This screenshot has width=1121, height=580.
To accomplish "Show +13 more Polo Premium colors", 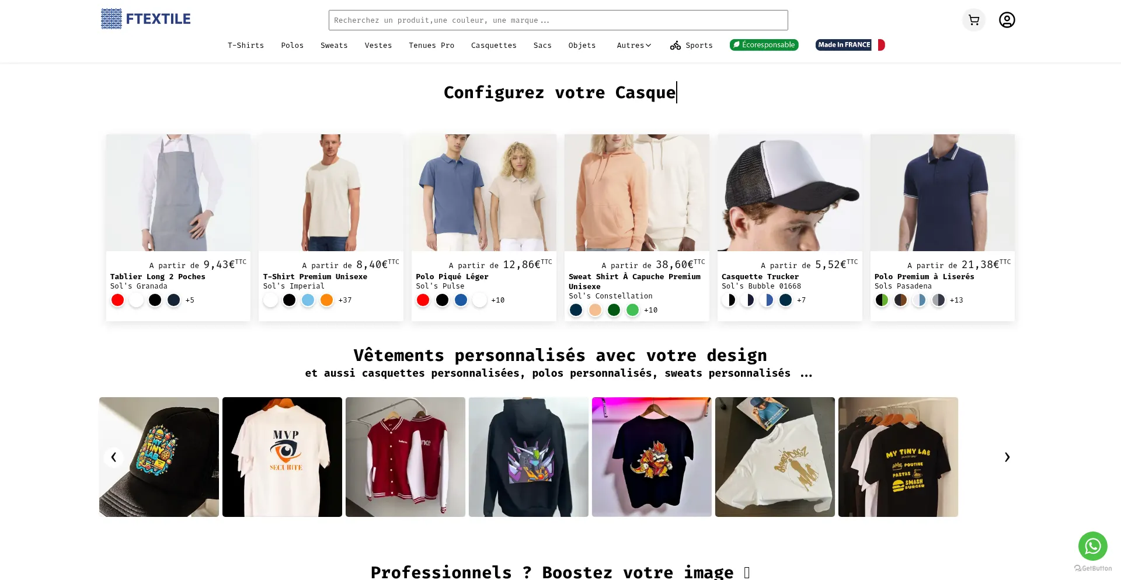I will click(x=956, y=300).
